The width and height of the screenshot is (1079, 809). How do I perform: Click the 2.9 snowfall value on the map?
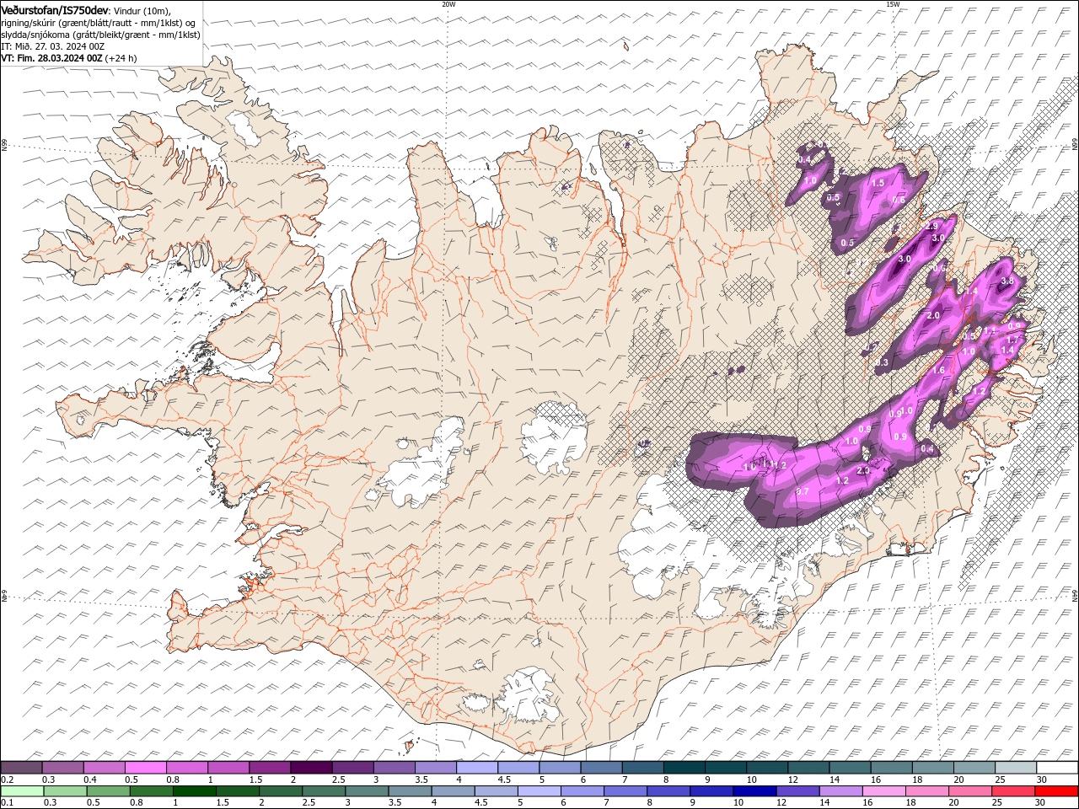point(932,227)
